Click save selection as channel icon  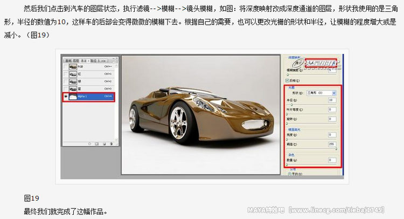coord(96,143)
